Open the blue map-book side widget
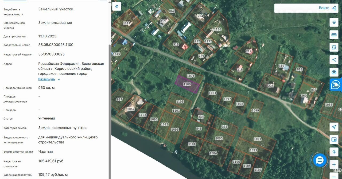The width and height of the screenshot is (342, 179). (x=336, y=85)
